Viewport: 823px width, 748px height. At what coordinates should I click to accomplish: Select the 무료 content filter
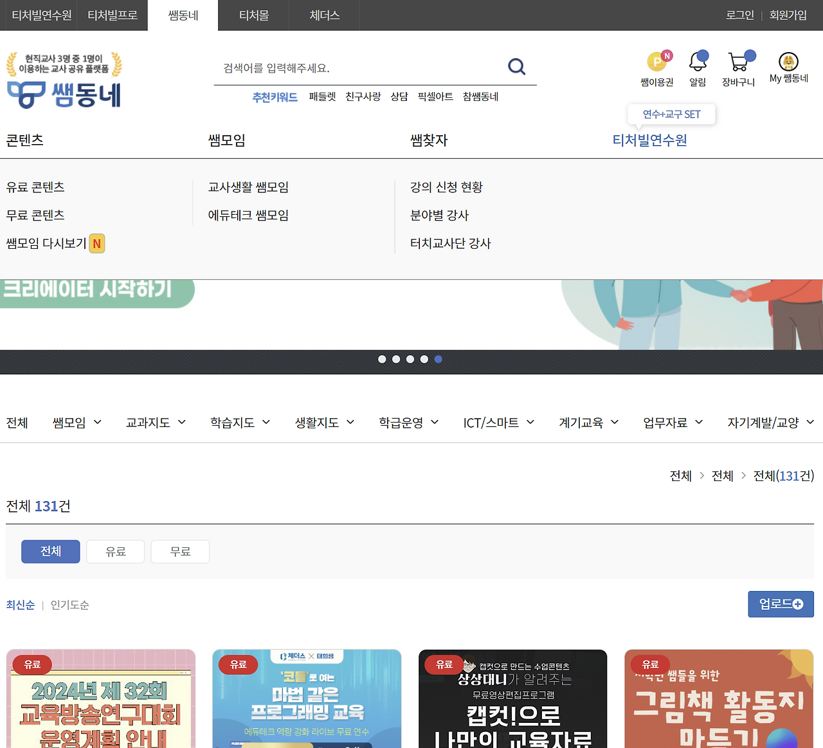pyautogui.click(x=180, y=551)
